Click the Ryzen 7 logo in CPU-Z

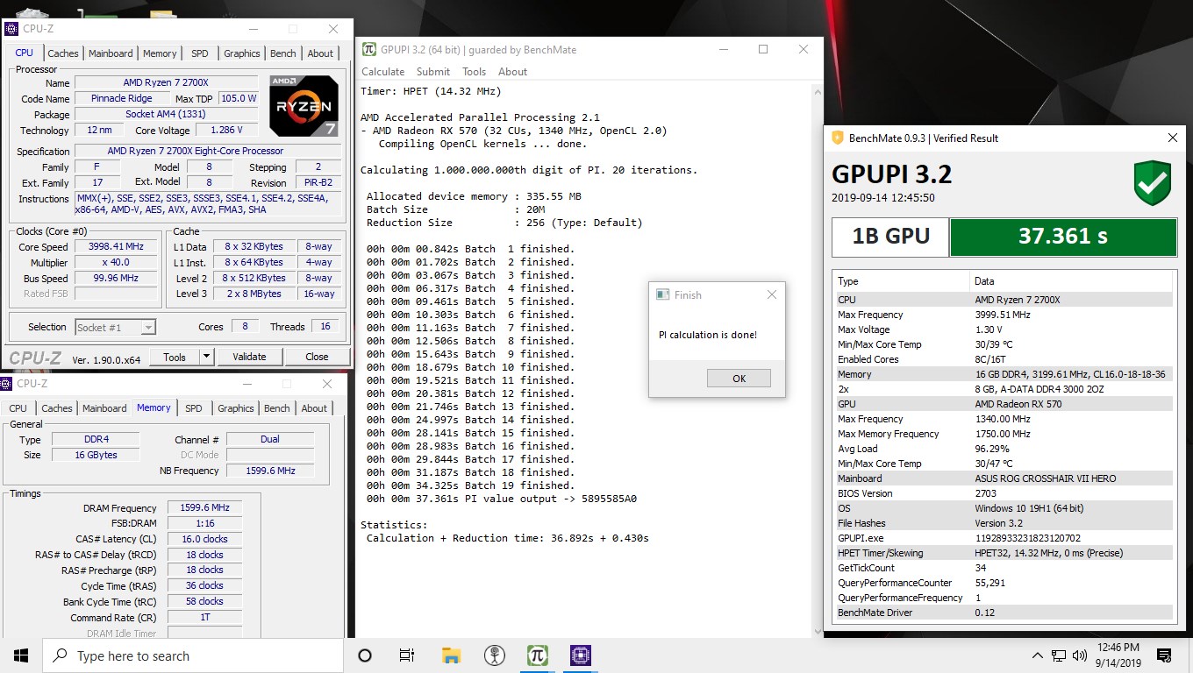[x=304, y=105]
